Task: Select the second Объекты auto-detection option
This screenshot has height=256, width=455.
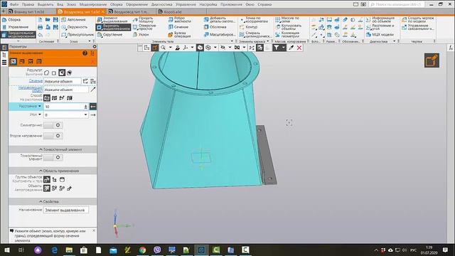Action: coord(54,188)
